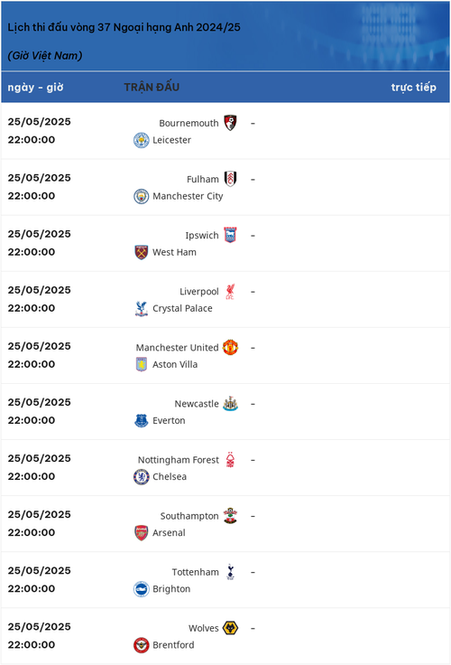
Task: Click the Bournemouth club crest
Action: 230,123
